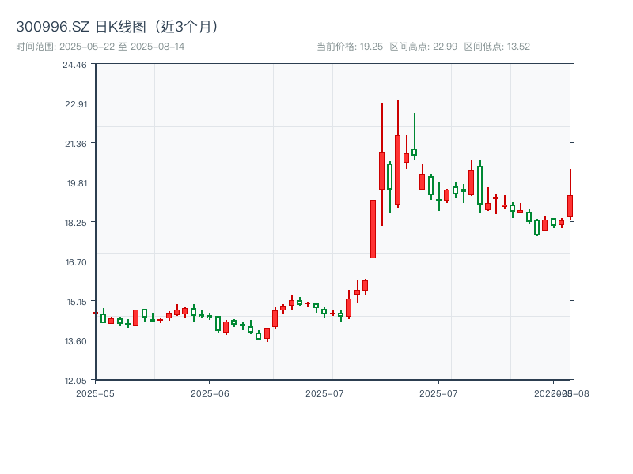The height and width of the screenshot is (474, 633).
Task: Click the y-axis label 15.15
Action: [x=77, y=302]
